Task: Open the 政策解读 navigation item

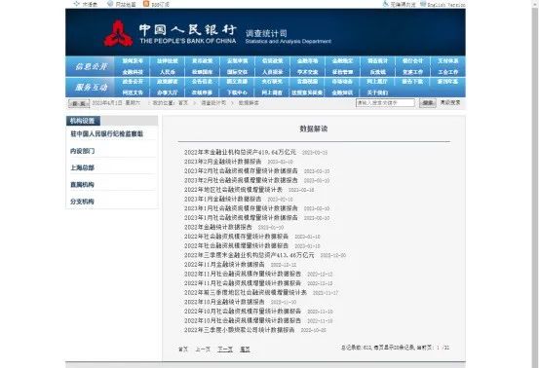Action: pyautogui.click(x=168, y=82)
